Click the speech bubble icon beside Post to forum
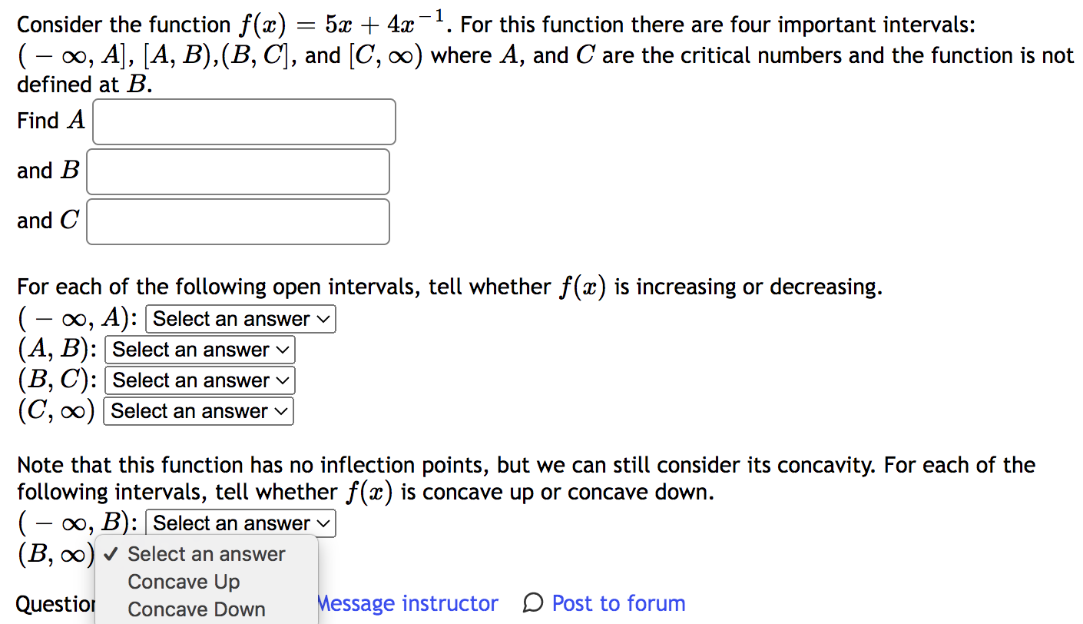Viewport: 1083px width, 624px height. tap(534, 603)
